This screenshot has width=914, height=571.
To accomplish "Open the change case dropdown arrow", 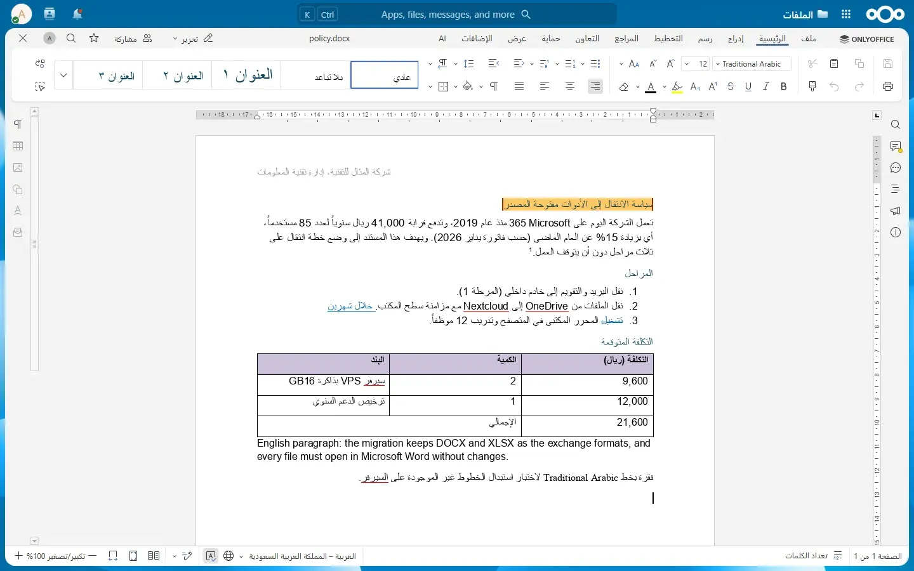I will (621, 63).
